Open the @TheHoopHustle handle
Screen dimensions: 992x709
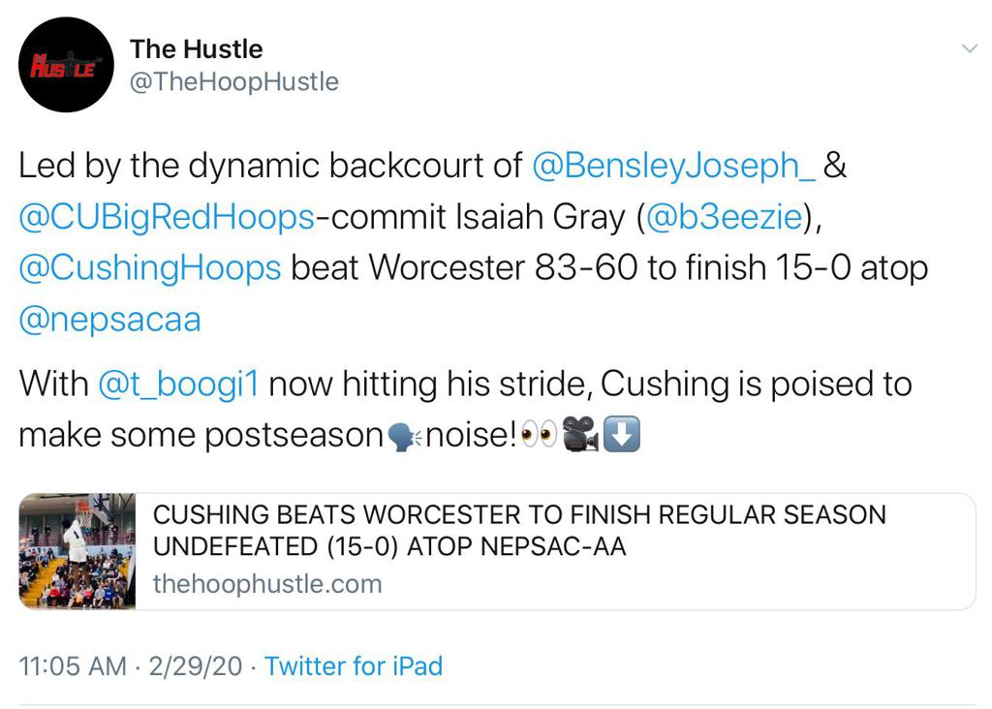pos(233,82)
